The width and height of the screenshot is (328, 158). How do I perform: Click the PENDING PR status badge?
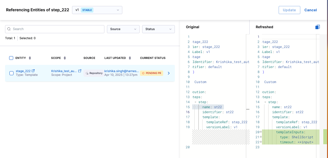(x=152, y=73)
